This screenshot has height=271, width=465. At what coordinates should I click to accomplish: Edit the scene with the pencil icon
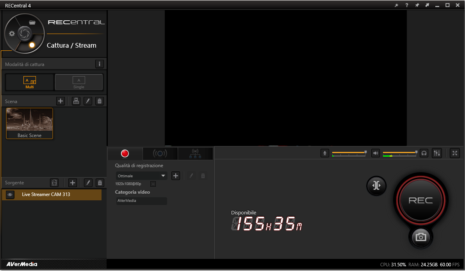(x=88, y=101)
